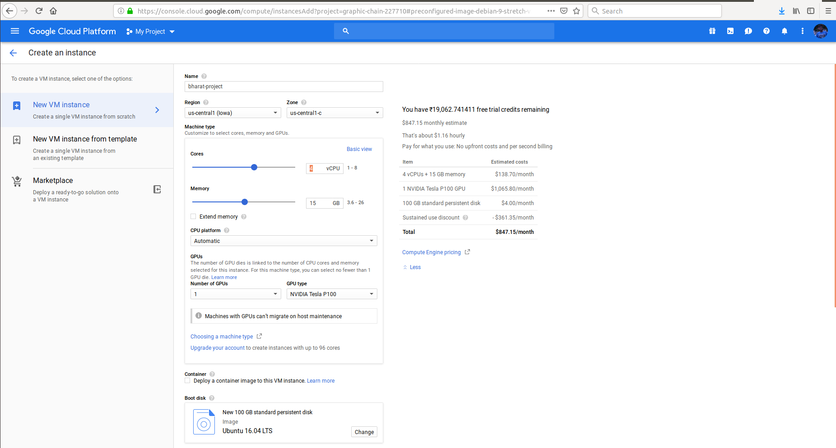Click Upgrade your account link
Viewport: 836px width, 448px height.
coord(218,348)
